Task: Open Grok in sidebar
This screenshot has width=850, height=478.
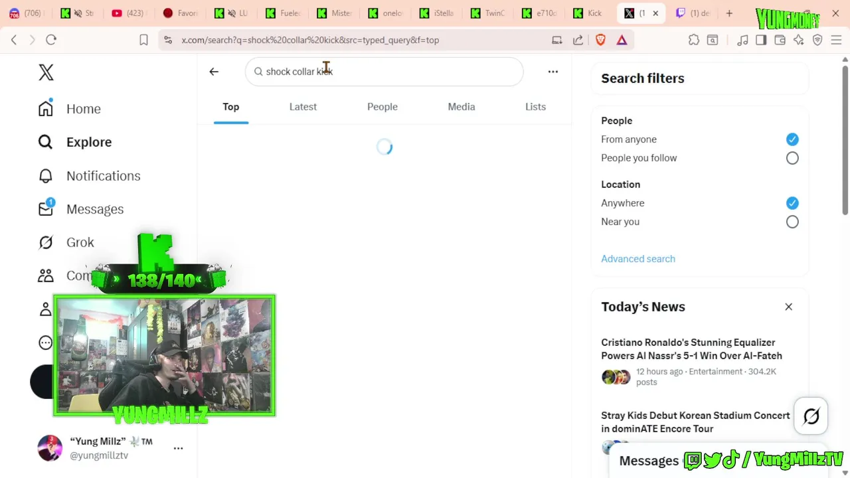Action: [x=66, y=242]
